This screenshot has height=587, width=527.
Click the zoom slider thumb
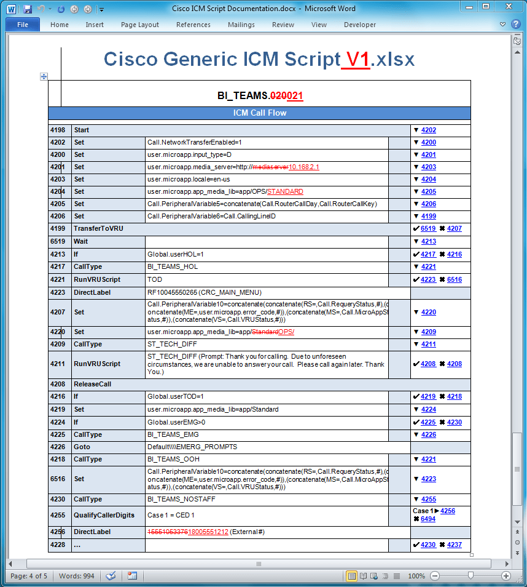[x=470, y=575]
